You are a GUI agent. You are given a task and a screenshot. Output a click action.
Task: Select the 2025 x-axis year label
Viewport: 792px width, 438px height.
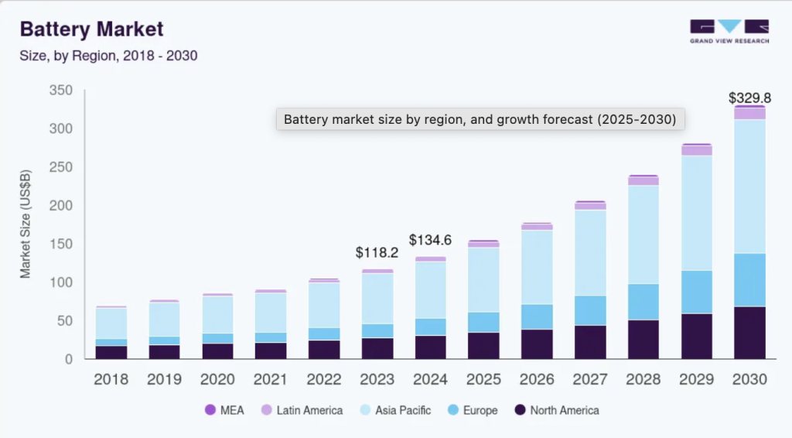pyautogui.click(x=483, y=379)
